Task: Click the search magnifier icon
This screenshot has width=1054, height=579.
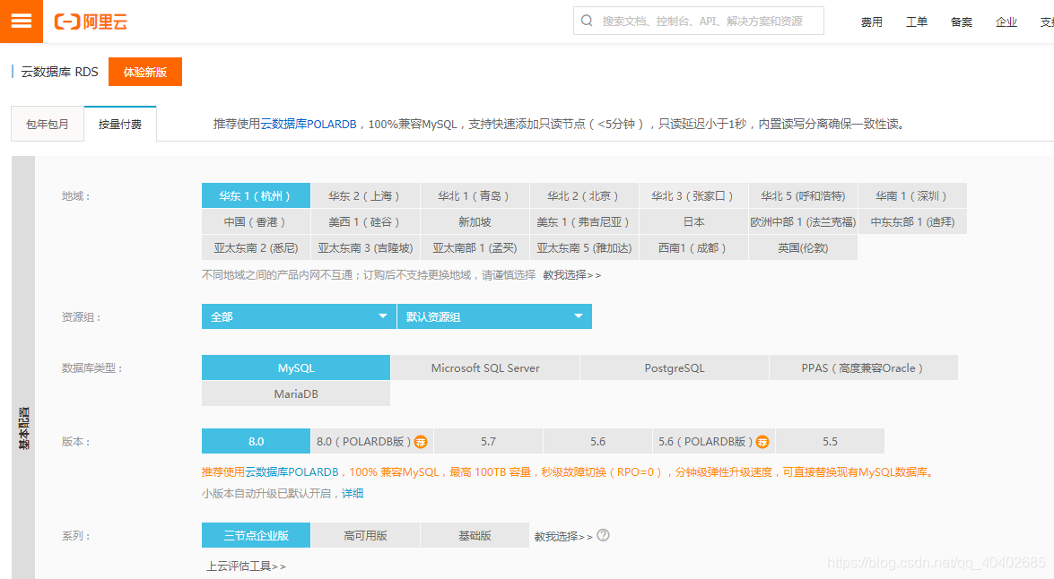Action: pos(587,21)
